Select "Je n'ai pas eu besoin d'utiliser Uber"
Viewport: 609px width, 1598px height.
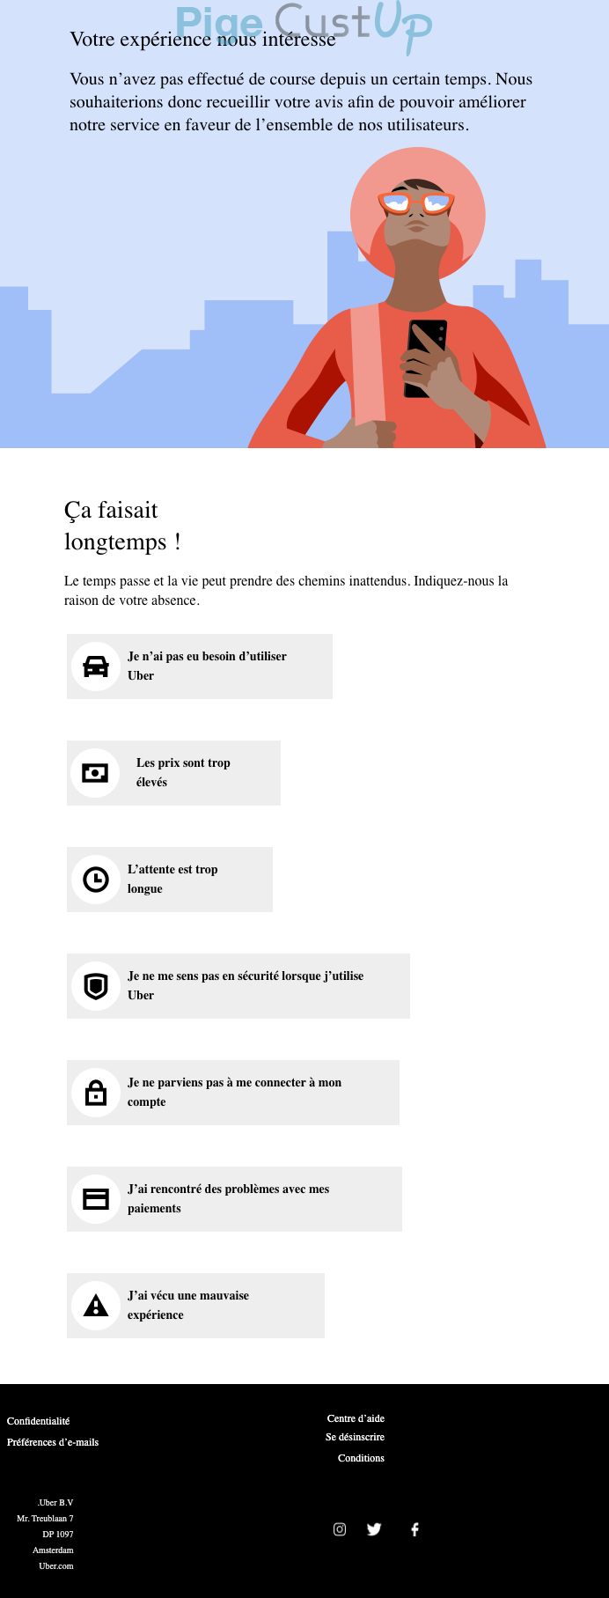[207, 666]
